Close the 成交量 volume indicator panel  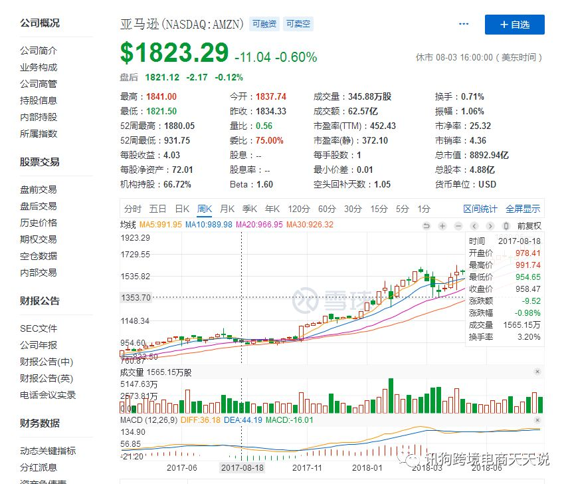coord(537,372)
